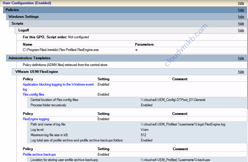Screen dimensions: 248x162
Task: Click the Scripts header title
Action: tap(18, 23)
